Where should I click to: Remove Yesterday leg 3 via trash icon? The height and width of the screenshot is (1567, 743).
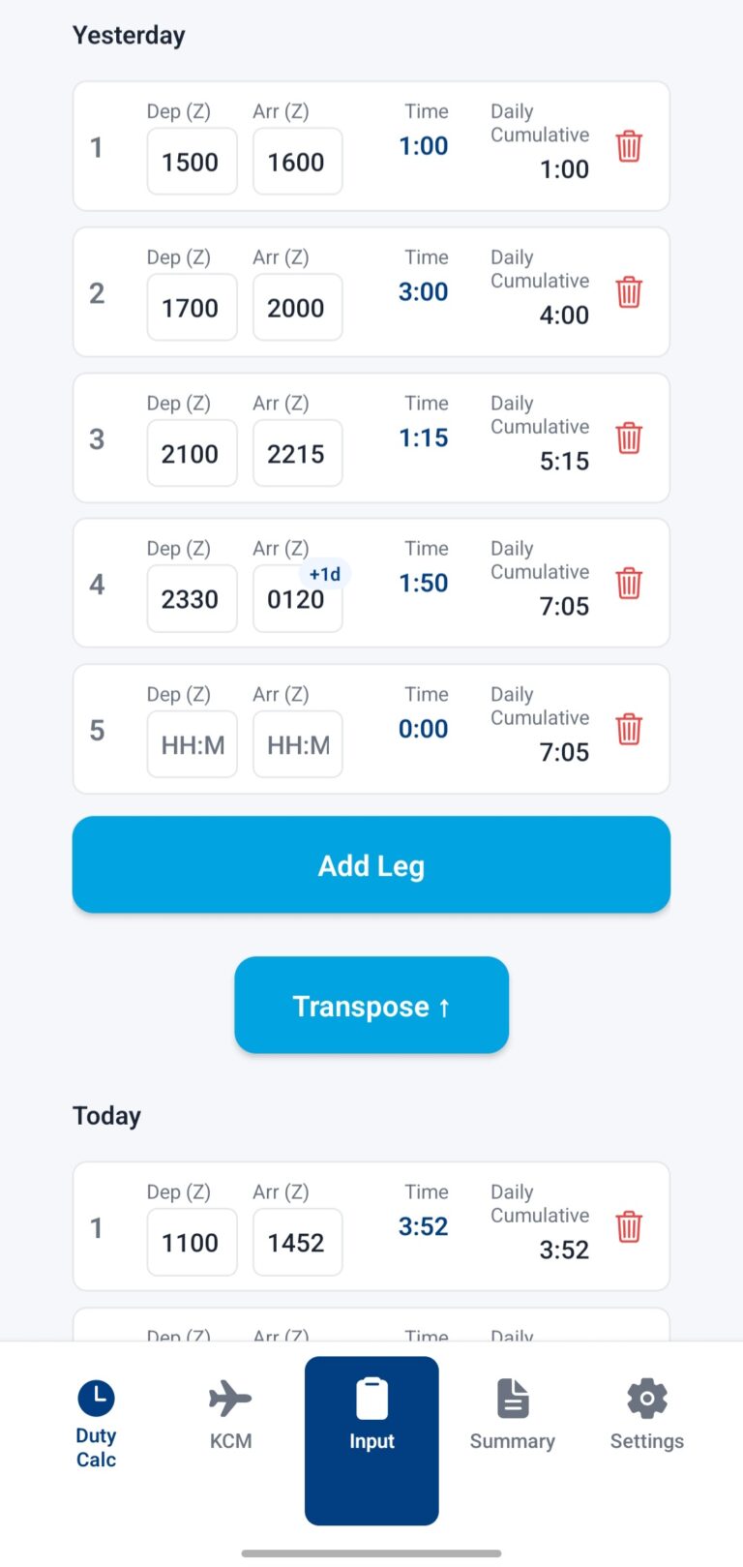(x=629, y=437)
